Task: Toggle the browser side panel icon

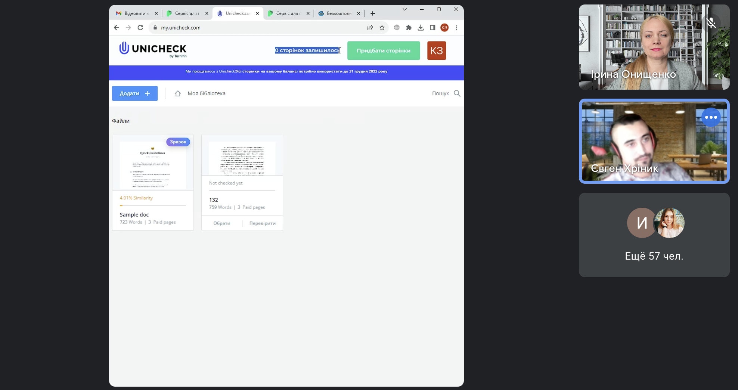Action: point(432,28)
